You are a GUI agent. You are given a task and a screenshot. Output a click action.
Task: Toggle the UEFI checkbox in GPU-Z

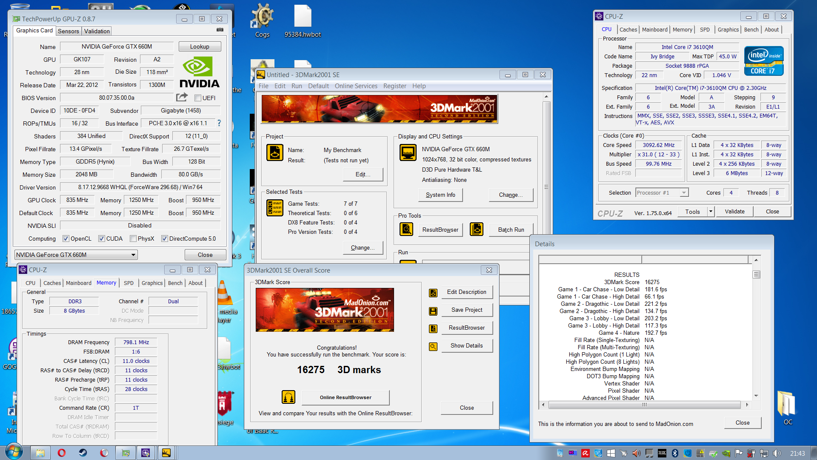(x=198, y=98)
